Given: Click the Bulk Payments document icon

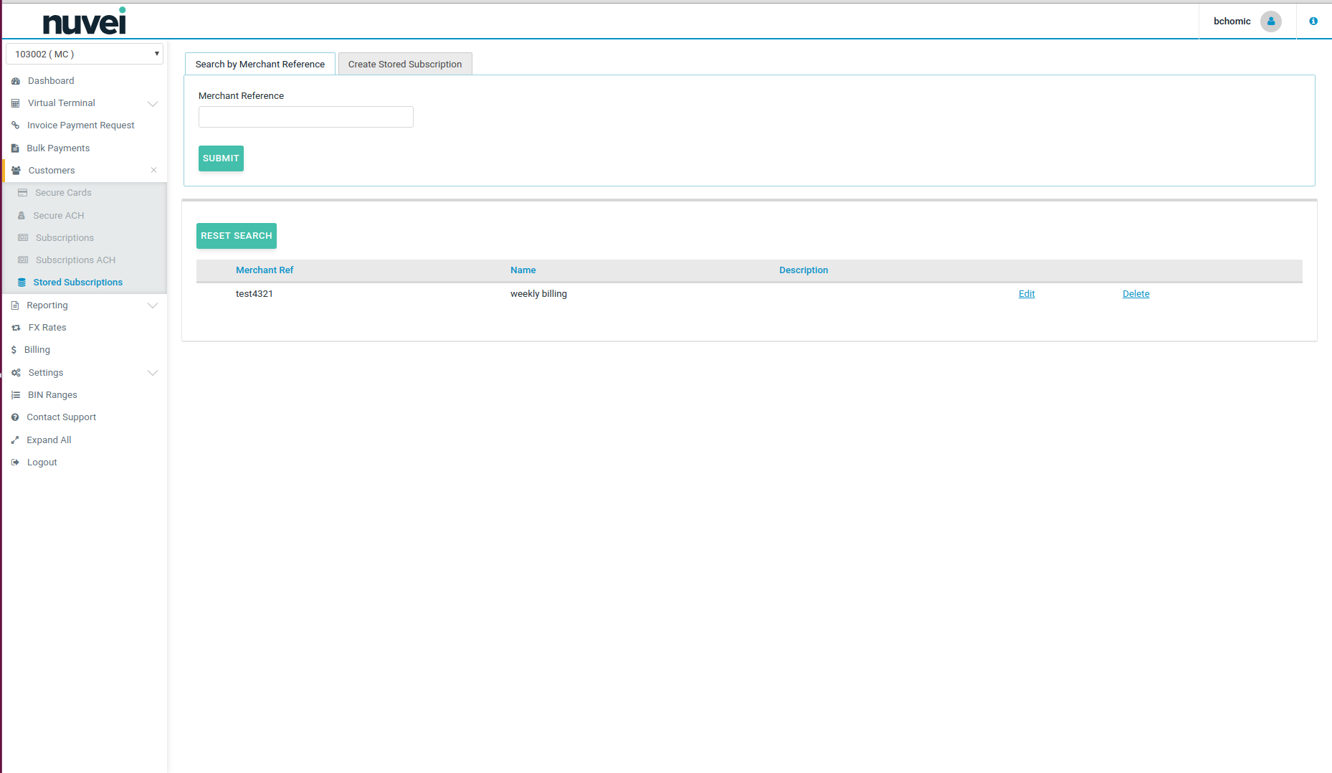Looking at the screenshot, I should tap(15, 148).
